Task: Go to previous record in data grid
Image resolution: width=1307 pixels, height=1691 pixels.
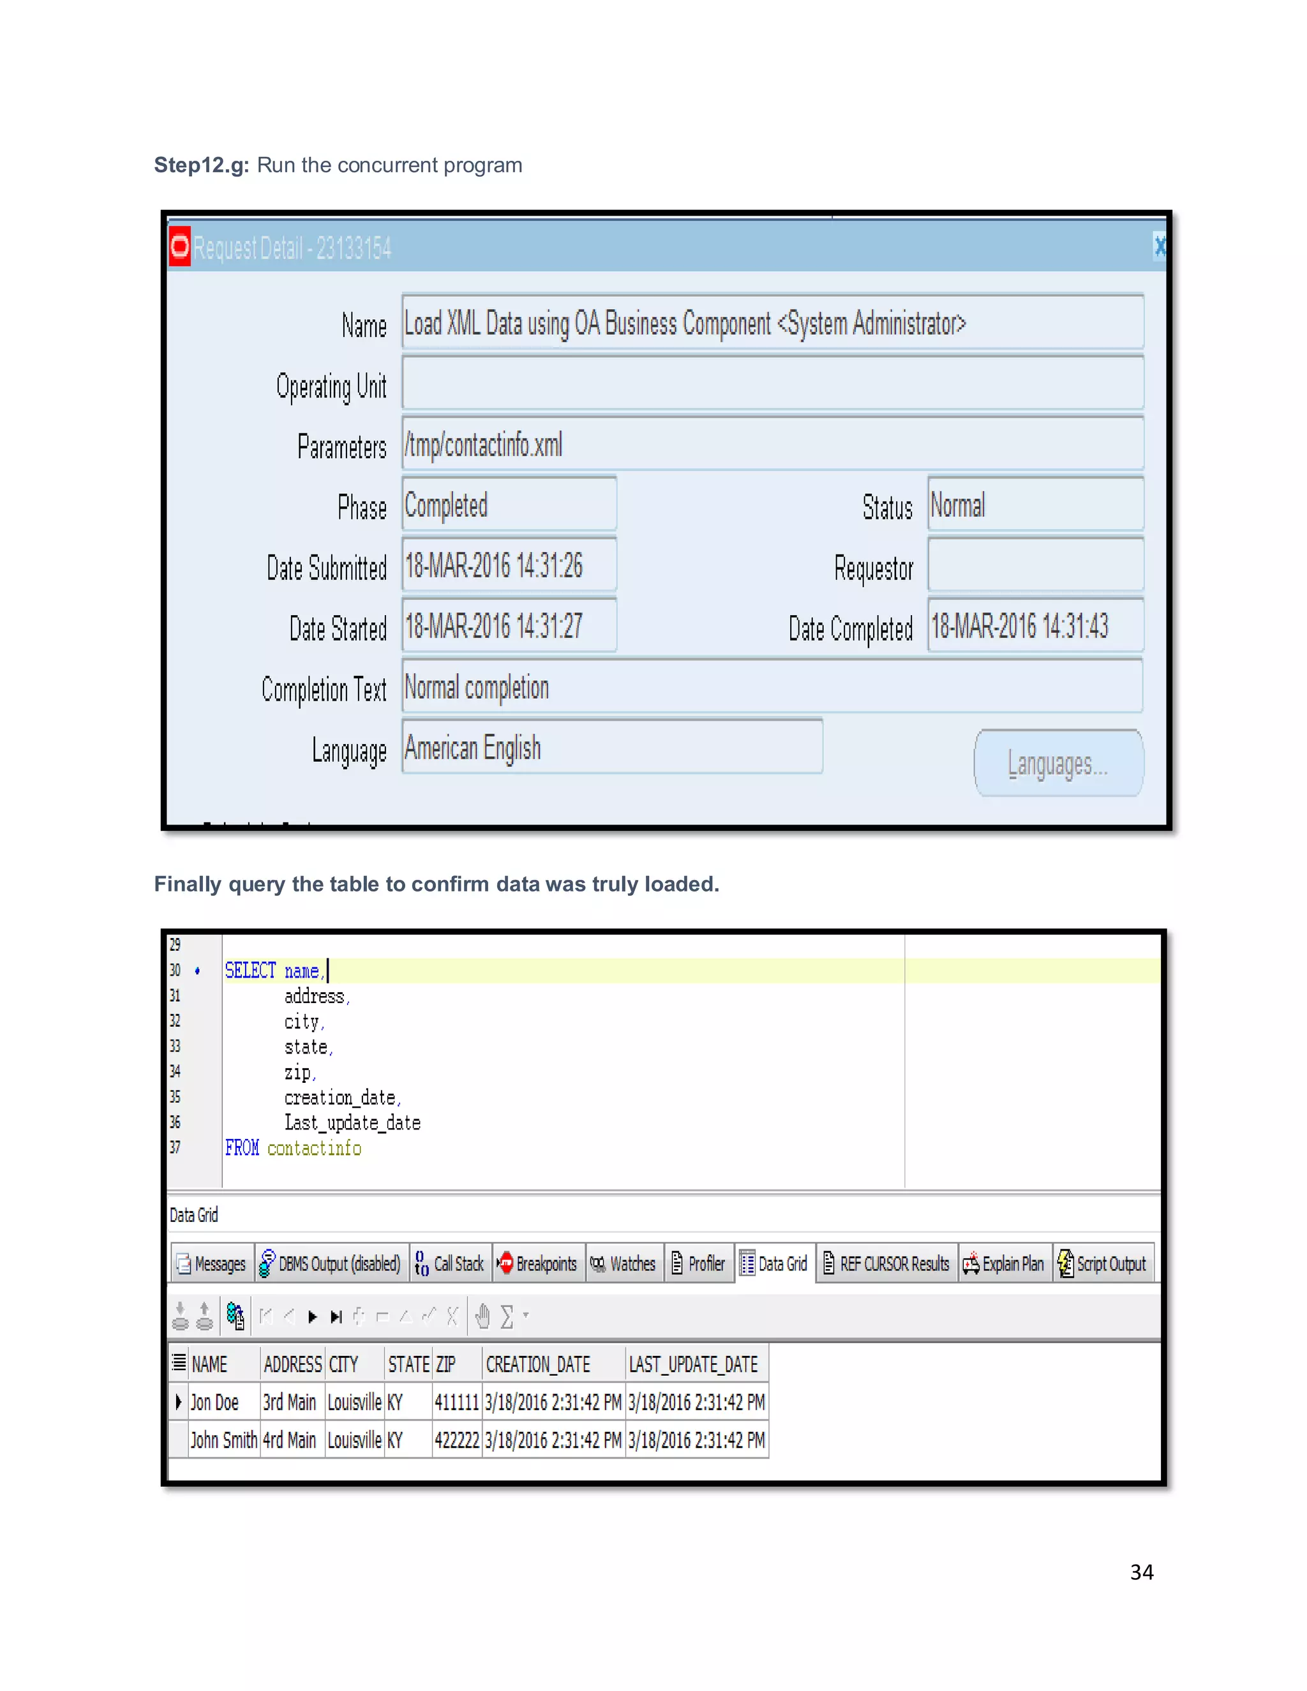Action: 290,1316
